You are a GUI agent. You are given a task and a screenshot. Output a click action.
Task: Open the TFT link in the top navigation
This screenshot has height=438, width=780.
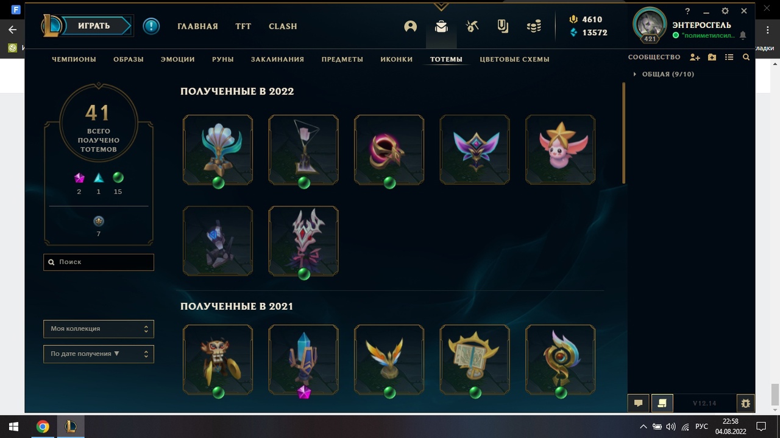point(243,26)
